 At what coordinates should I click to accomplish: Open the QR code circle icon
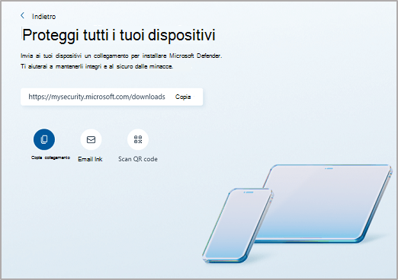(138, 139)
